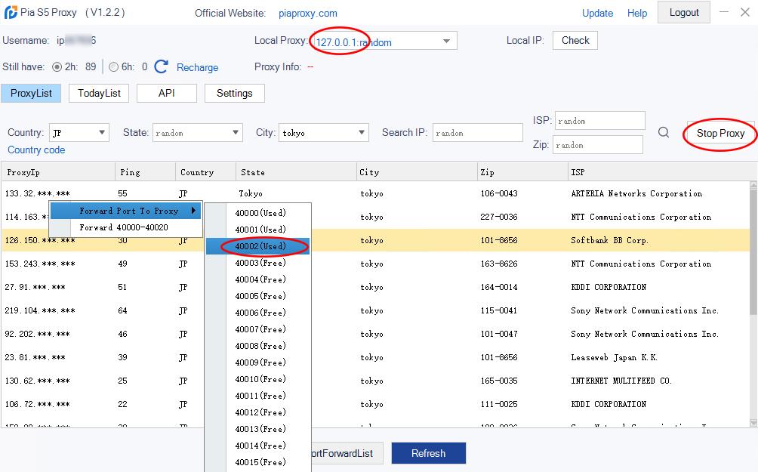Click the magnifier search icon

pos(664,133)
